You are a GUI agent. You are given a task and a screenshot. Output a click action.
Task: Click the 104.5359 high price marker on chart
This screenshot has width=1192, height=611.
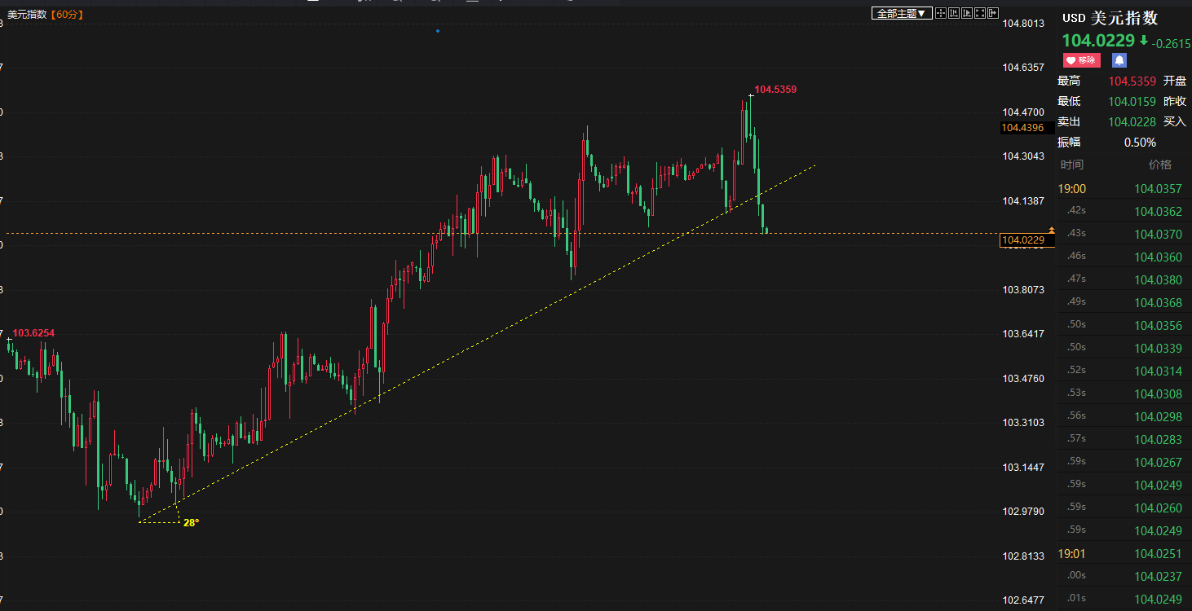775,90
